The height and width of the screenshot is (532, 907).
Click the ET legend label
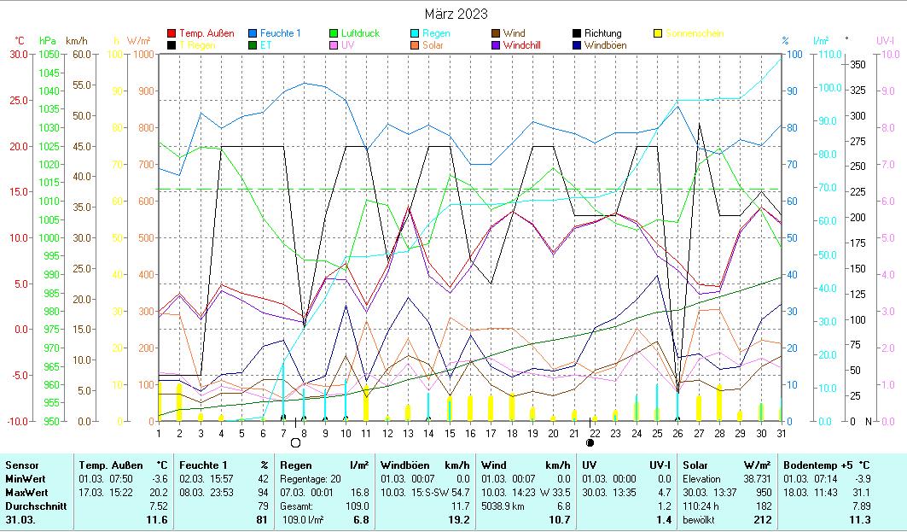coord(266,45)
